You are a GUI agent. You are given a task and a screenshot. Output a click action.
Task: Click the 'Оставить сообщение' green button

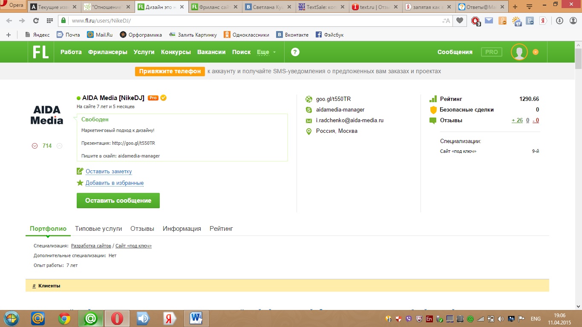[x=118, y=201]
